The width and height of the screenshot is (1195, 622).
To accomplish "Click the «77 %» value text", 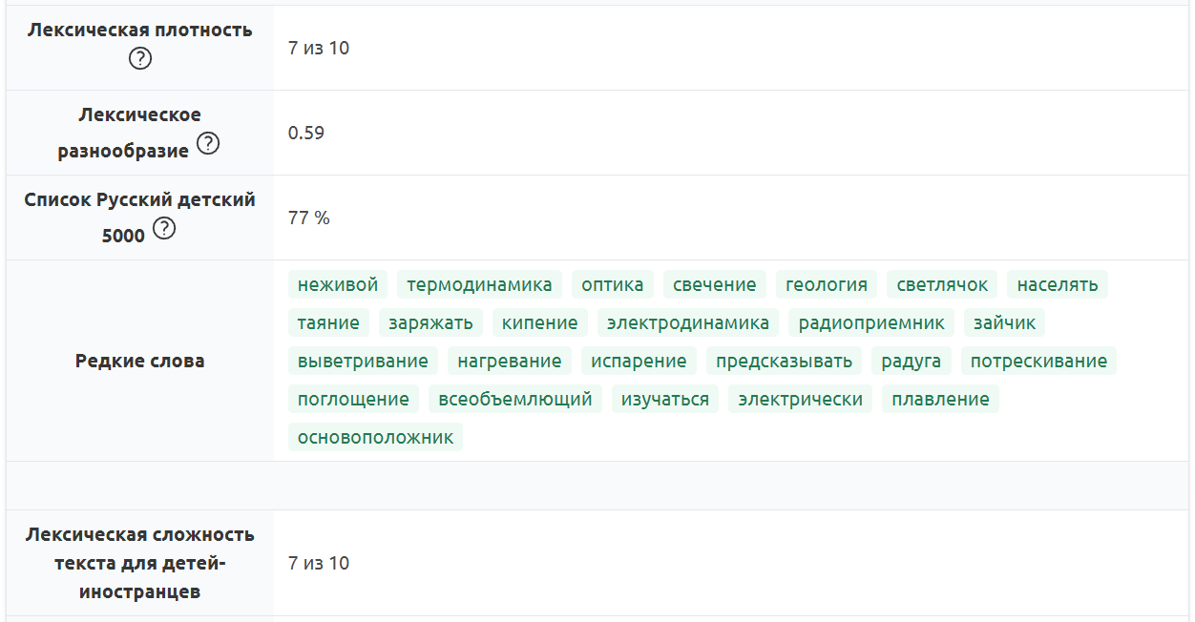I will coord(308,218).
